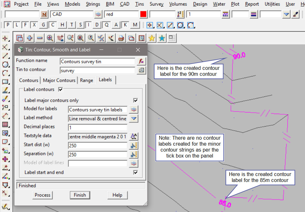The width and height of the screenshot is (305, 212).
Task: Toggle Label start and end checkbox
Action: point(135,172)
